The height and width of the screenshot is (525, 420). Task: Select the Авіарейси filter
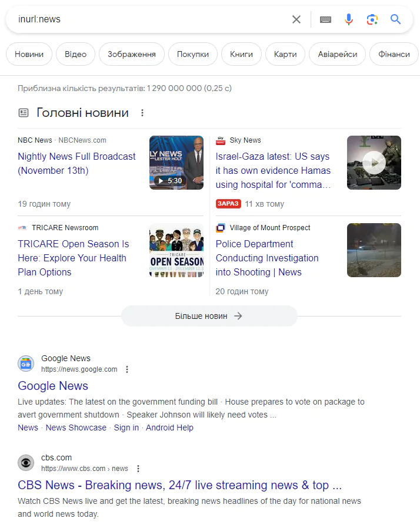coord(338,54)
